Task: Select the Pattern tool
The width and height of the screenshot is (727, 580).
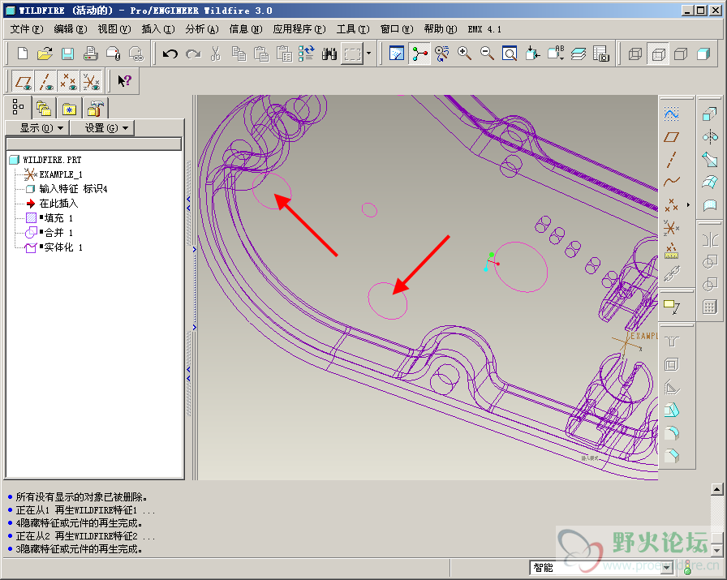Action: [710, 307]
